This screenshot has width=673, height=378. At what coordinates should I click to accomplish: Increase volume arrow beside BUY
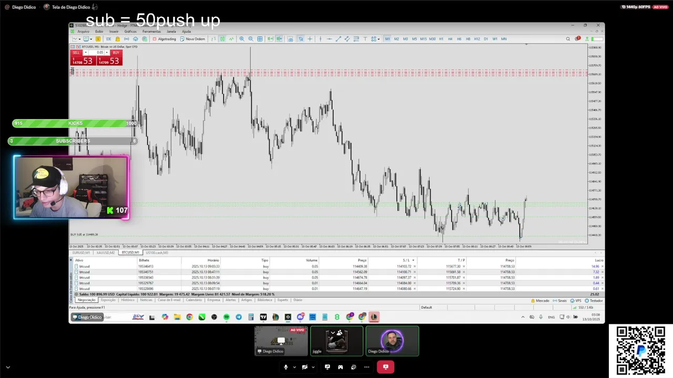point(107,52)
